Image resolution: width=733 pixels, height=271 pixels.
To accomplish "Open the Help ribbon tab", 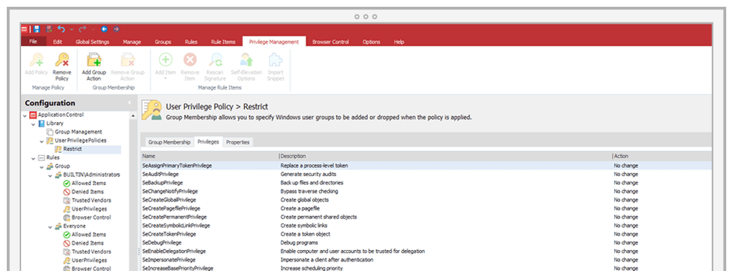I will click(x=399, y=42).
